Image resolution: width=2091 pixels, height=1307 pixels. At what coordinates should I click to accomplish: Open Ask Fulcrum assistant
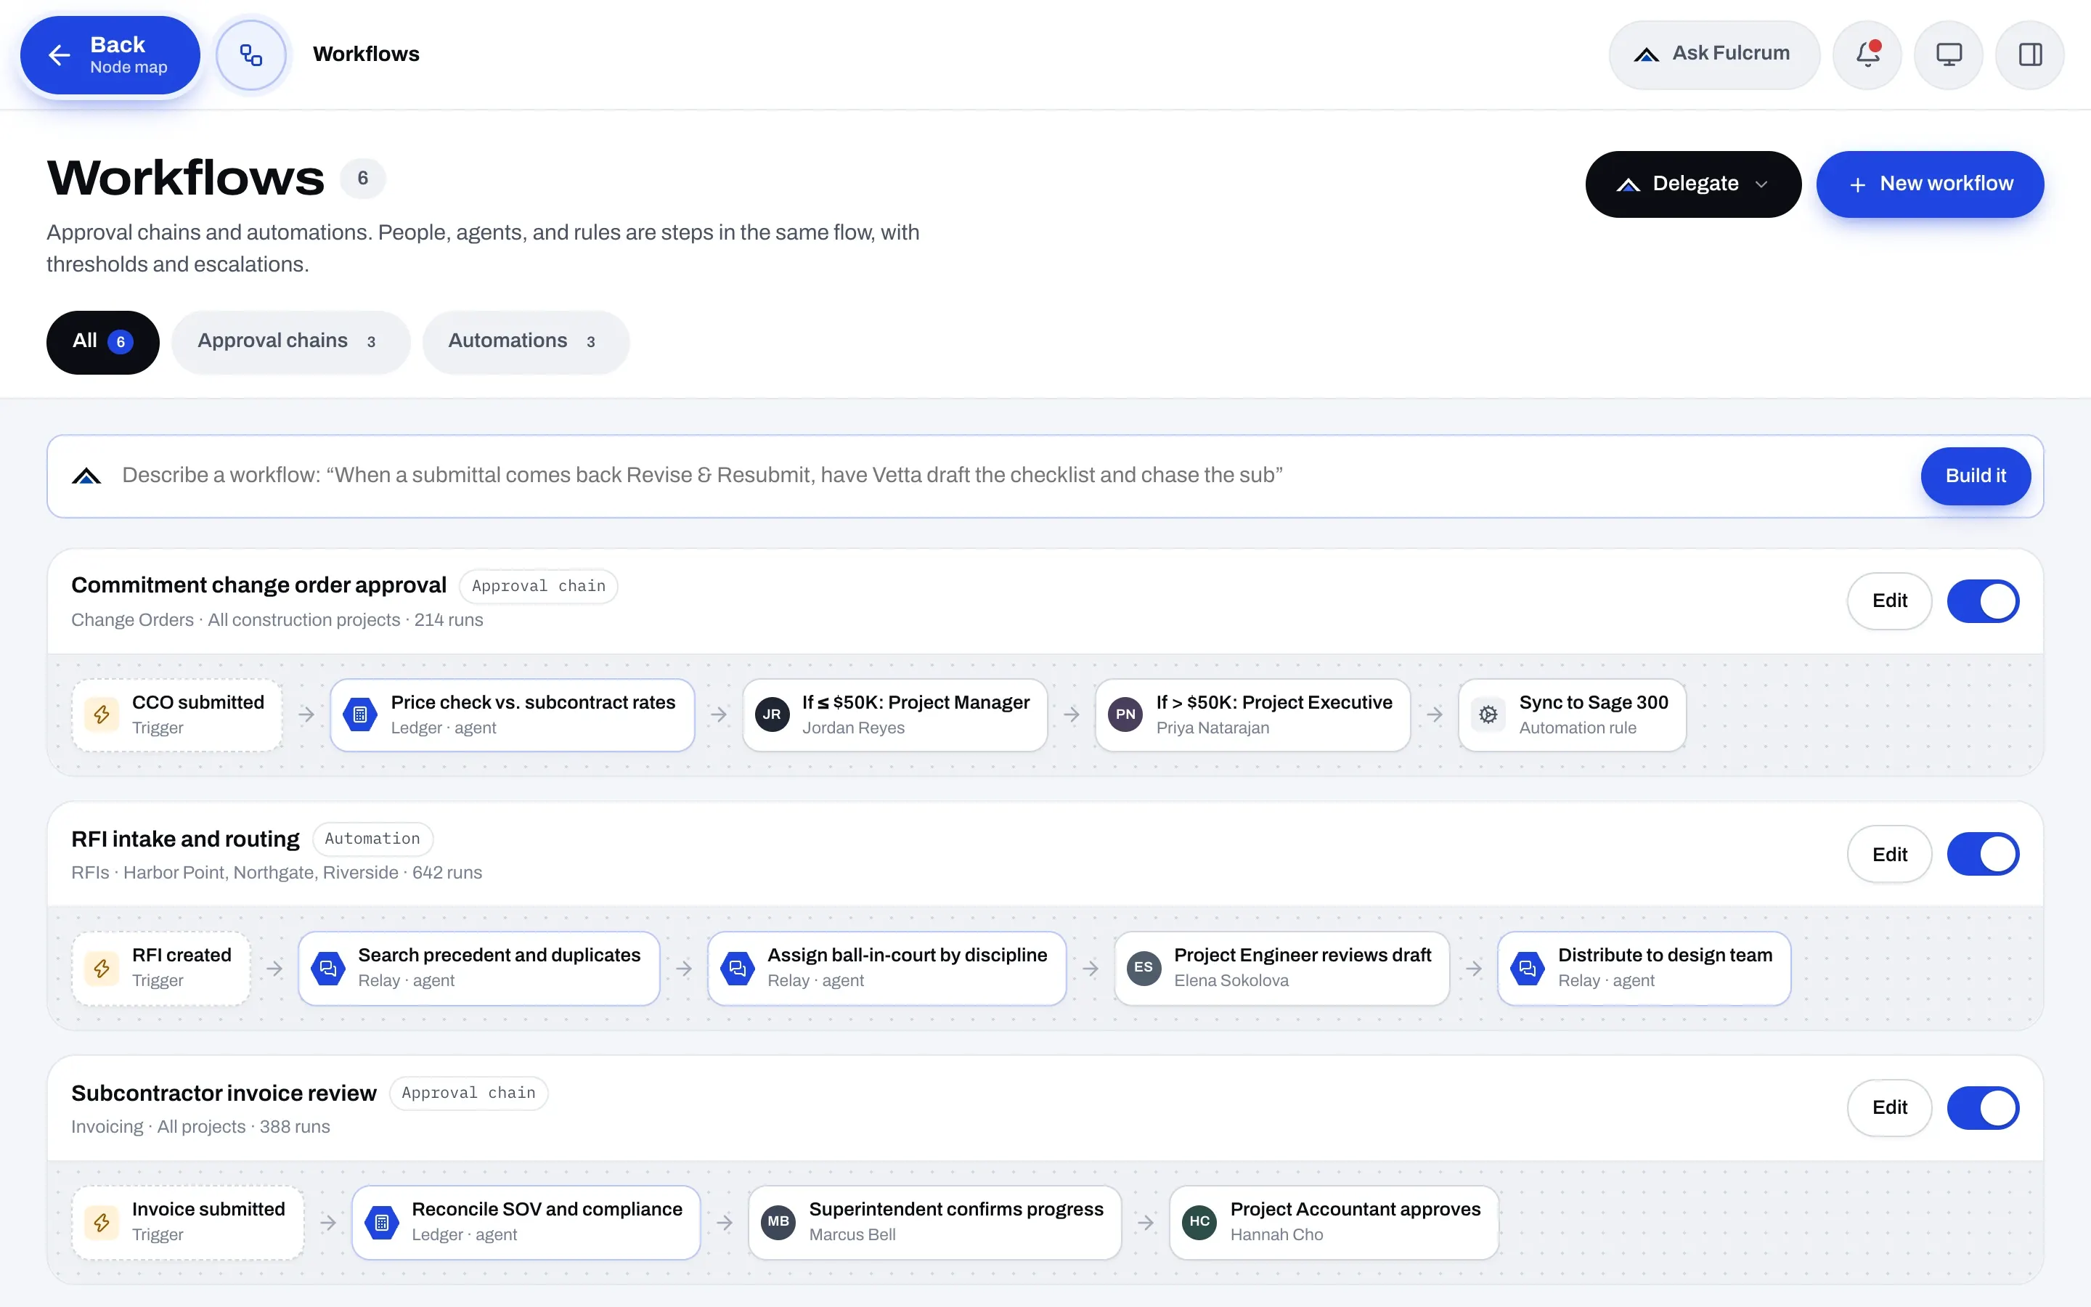[1713, 54]
